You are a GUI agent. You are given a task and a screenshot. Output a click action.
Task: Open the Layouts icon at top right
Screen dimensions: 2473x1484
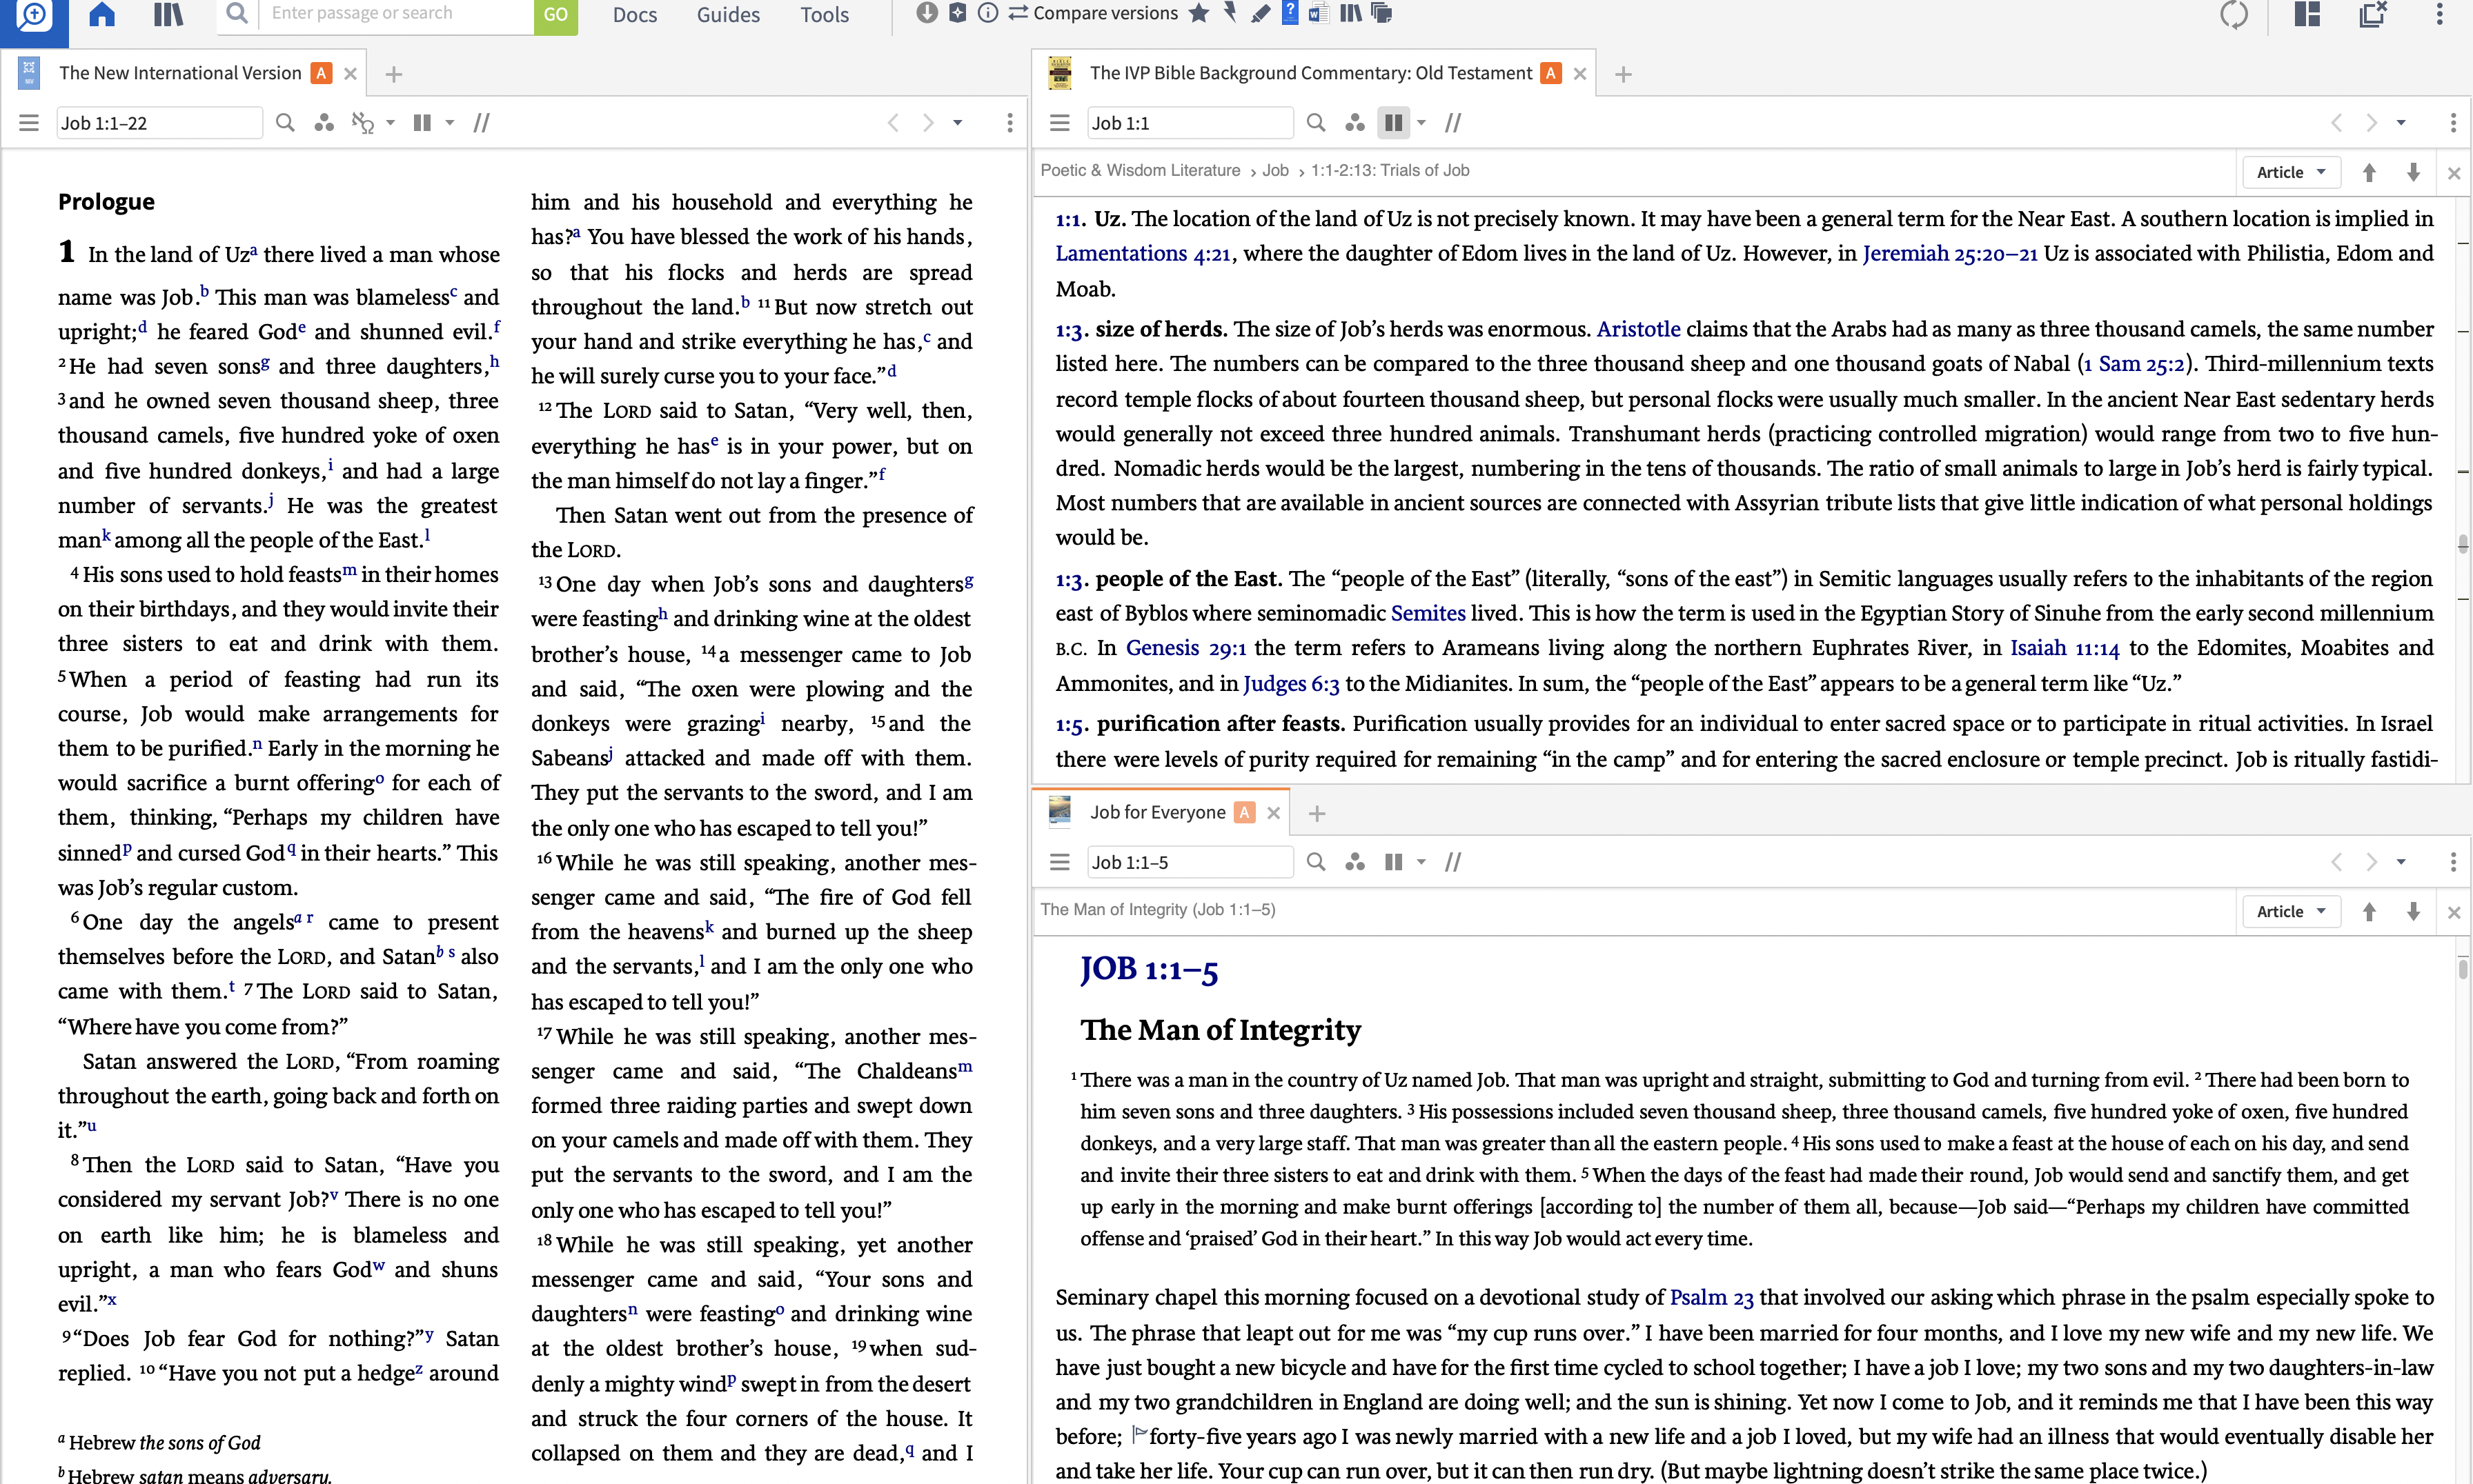(2307, 14)
